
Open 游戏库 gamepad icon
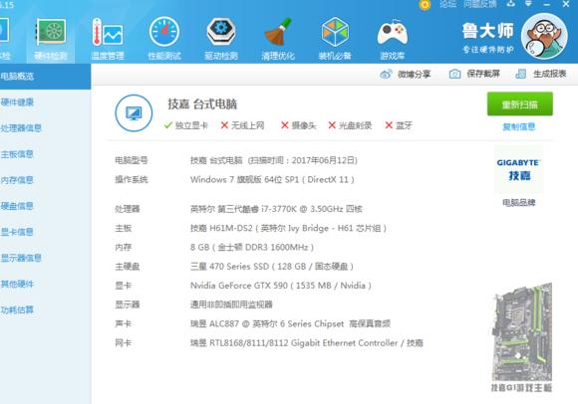393,39
